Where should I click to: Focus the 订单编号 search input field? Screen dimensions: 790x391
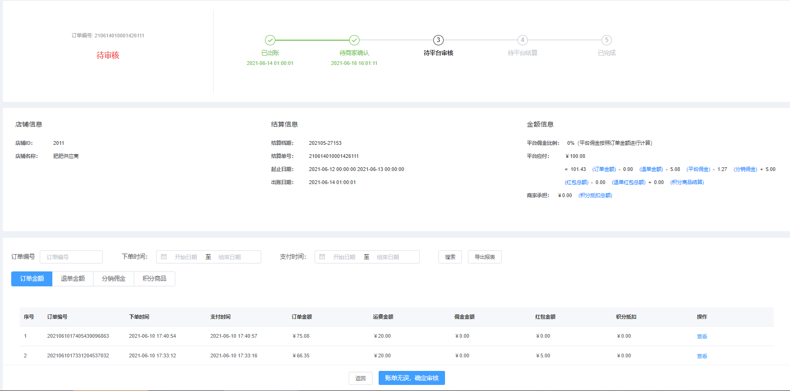point(72,257)
